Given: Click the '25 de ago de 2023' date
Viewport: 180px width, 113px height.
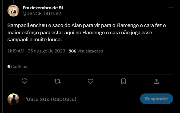Looking at the screenshot, I should [46, 51].
